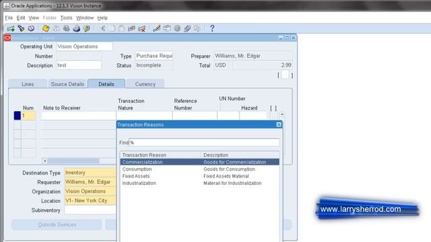The height and width of the screenshot is (242, 431).
Task: Click the Total amount field 2.99
Action: pyautogui.click(x=262, y=65)
